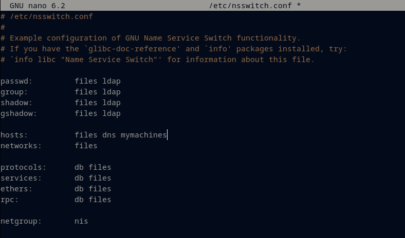Place cursor on the netgroup: key
This screenshot has width=405, height=238.
[x=21, y=221]
